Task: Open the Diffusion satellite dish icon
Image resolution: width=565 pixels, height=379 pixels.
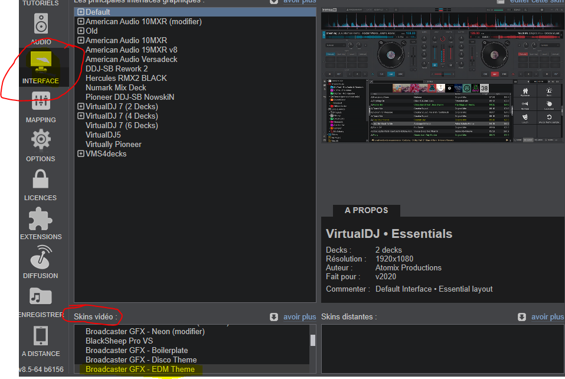Action: (x=41, y=257)
